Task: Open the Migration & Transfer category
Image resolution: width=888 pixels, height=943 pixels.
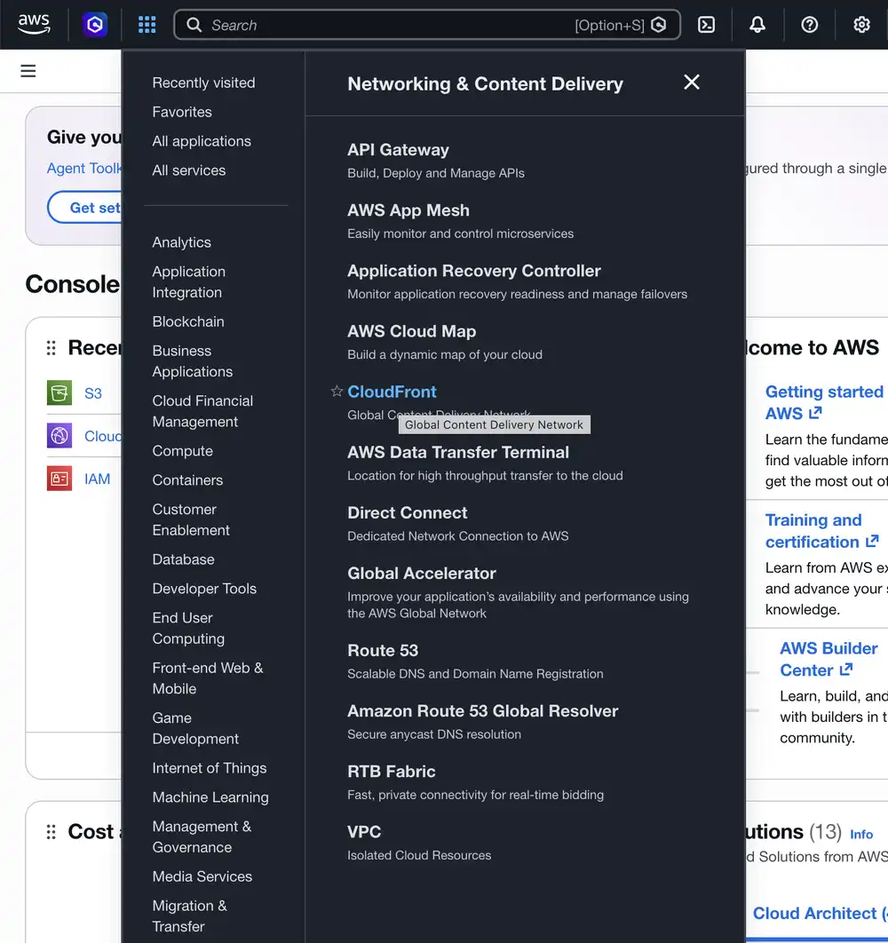Action: click(x=189, y=916)
